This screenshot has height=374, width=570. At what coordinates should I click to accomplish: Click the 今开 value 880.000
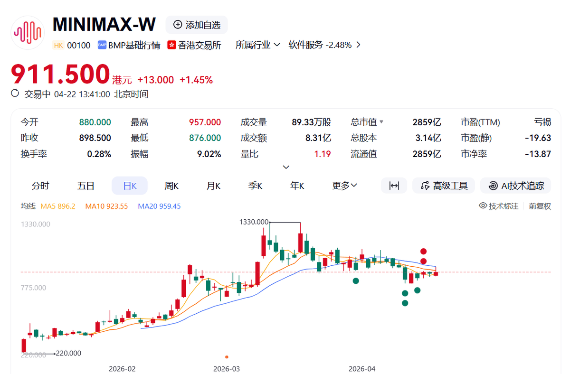[x=95, y=122]
